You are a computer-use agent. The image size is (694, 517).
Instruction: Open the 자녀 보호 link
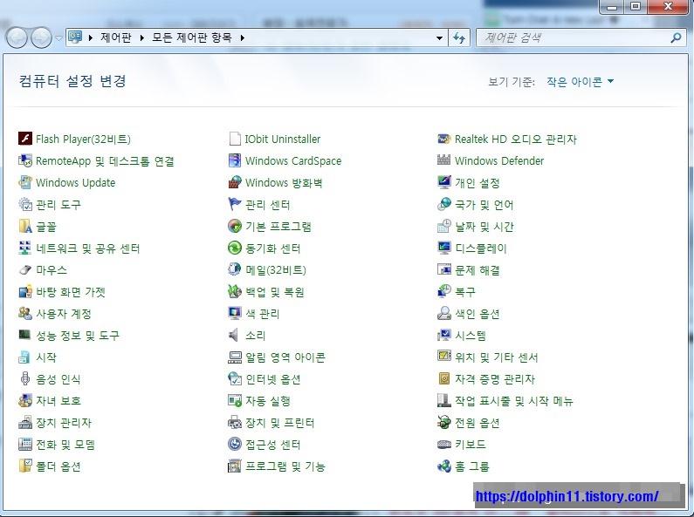(58, 401)
